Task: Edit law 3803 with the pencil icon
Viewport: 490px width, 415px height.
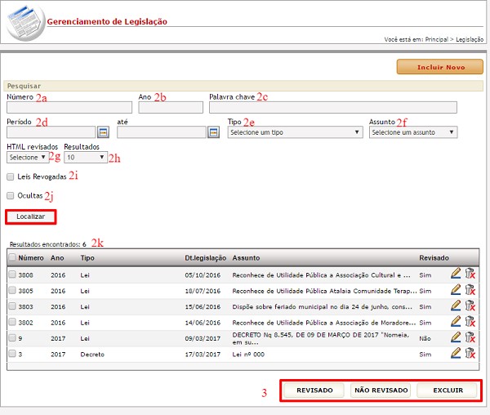Action: click(456, 306)
